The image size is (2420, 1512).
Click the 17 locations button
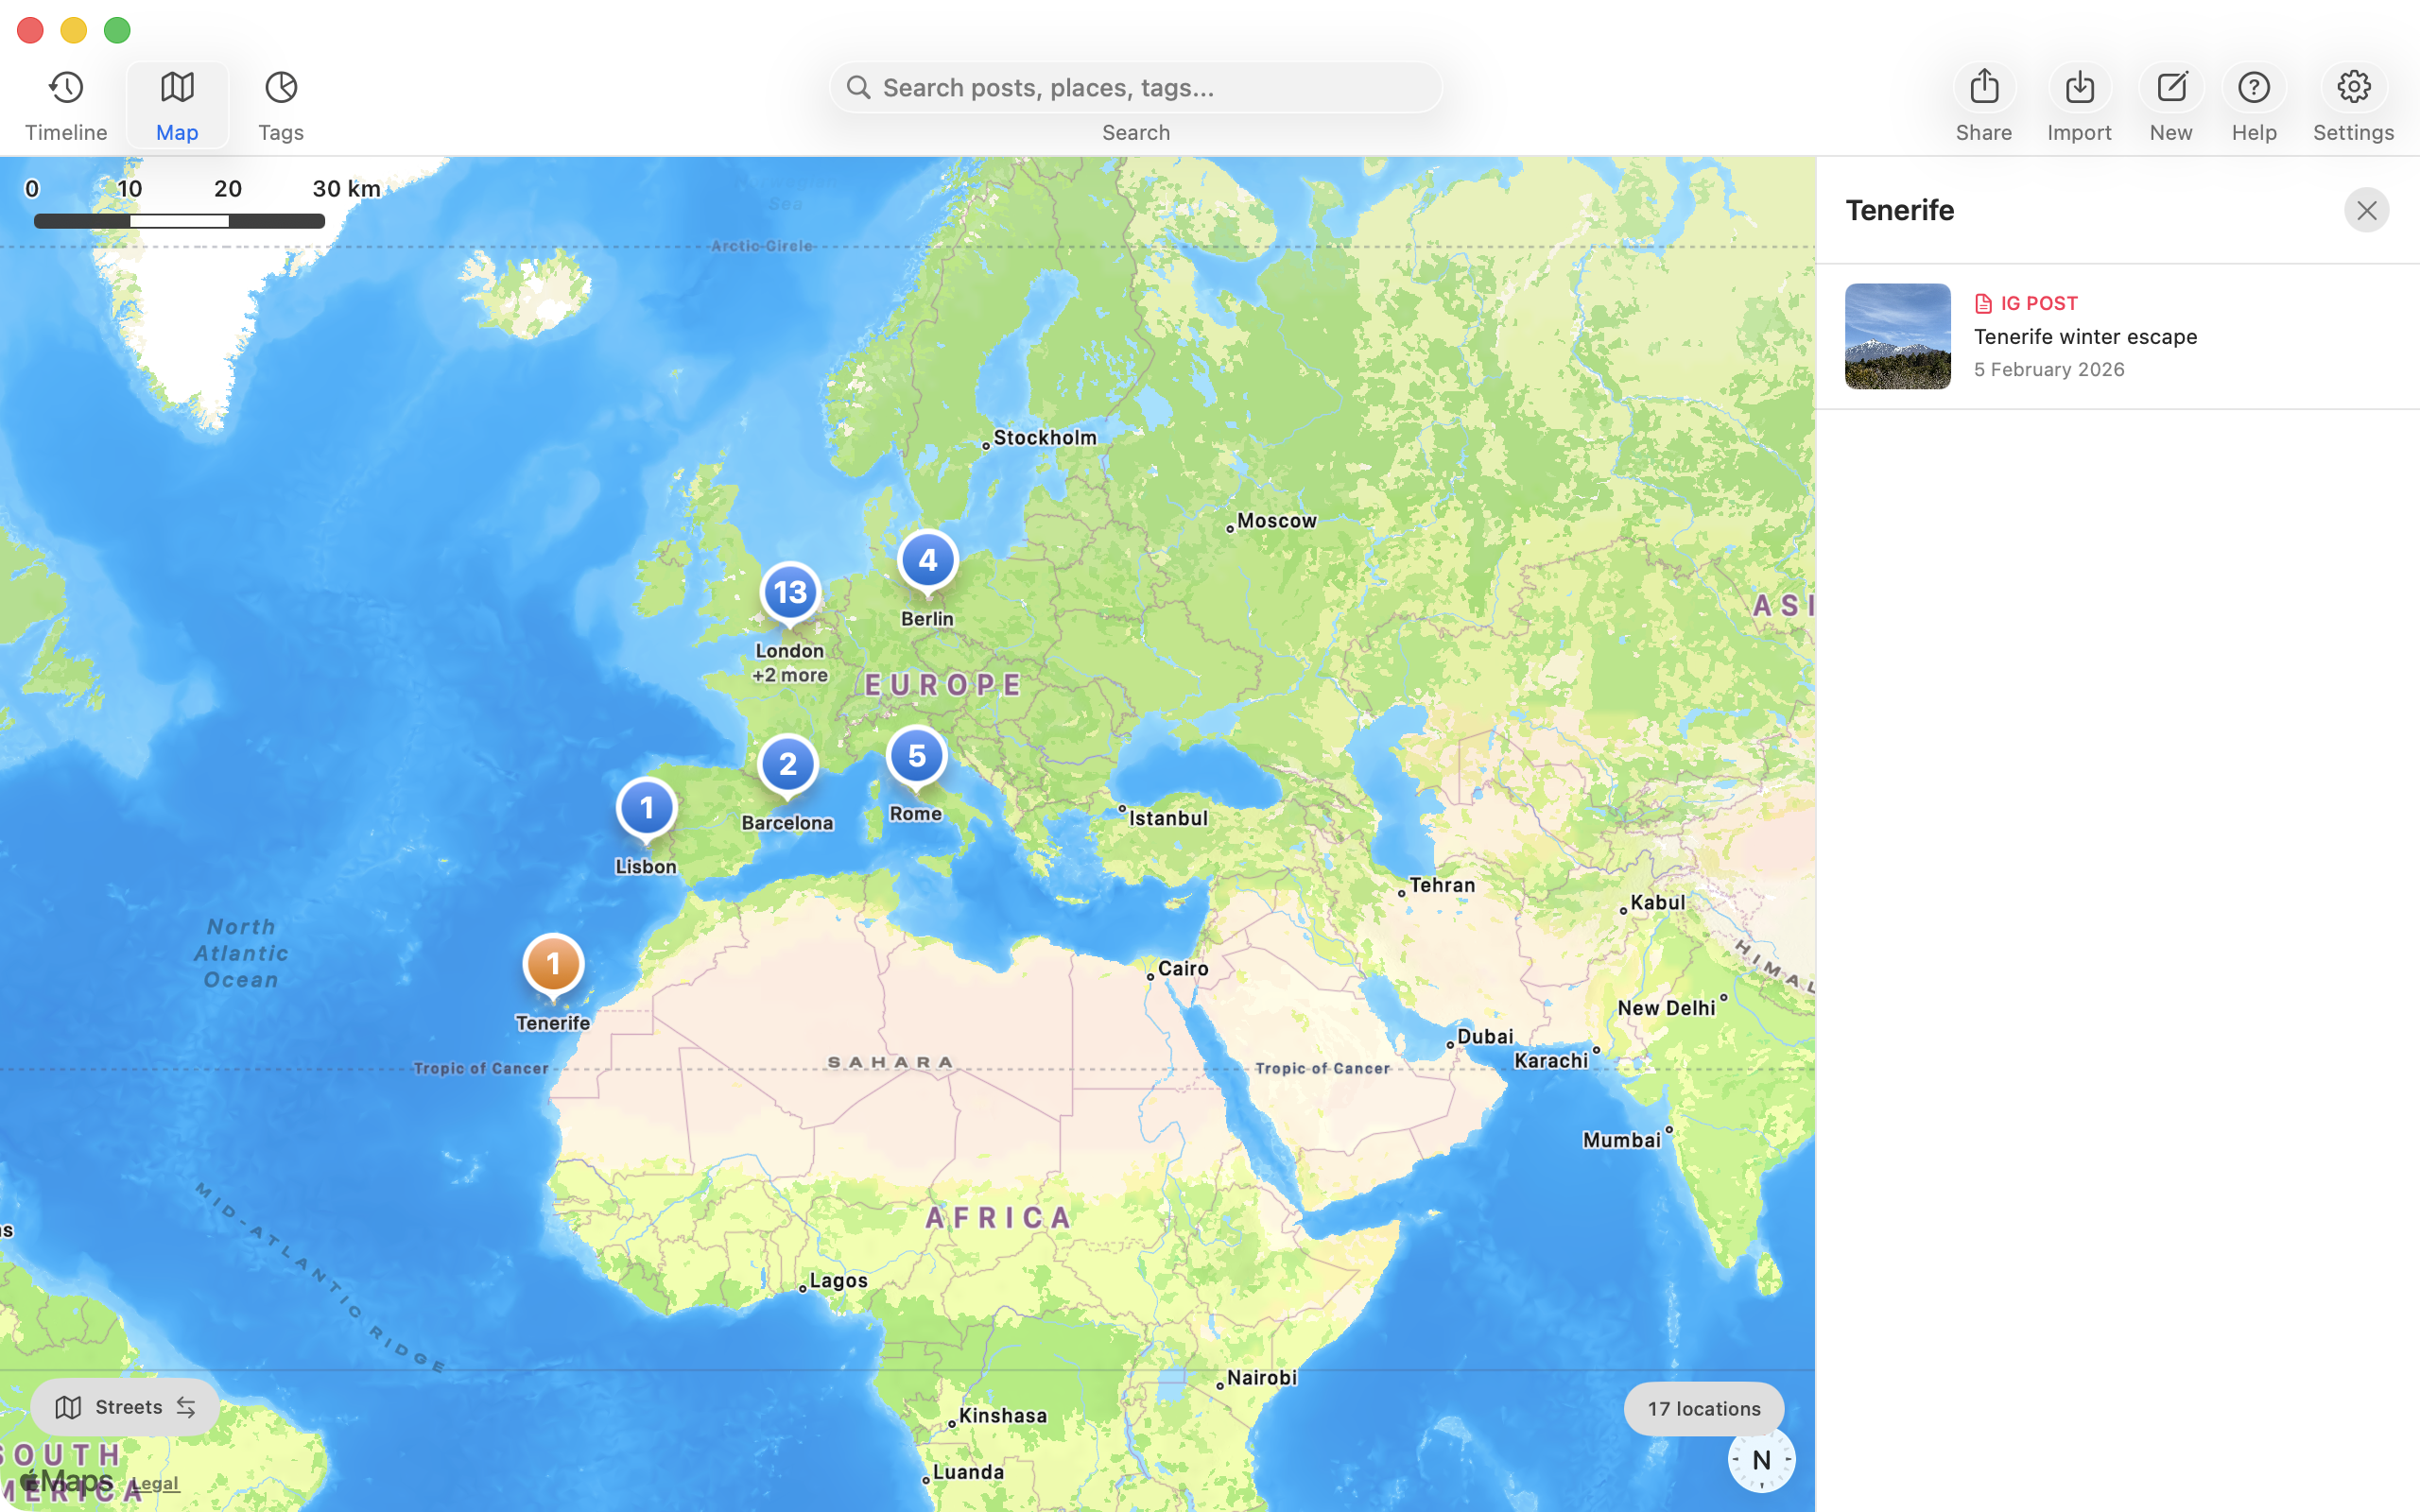pos(1703,1408)
